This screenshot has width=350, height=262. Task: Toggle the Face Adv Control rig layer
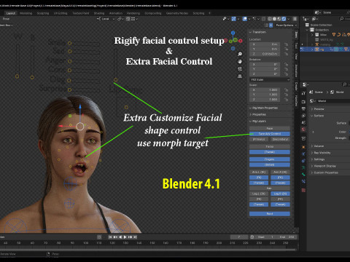click(270, 134)
